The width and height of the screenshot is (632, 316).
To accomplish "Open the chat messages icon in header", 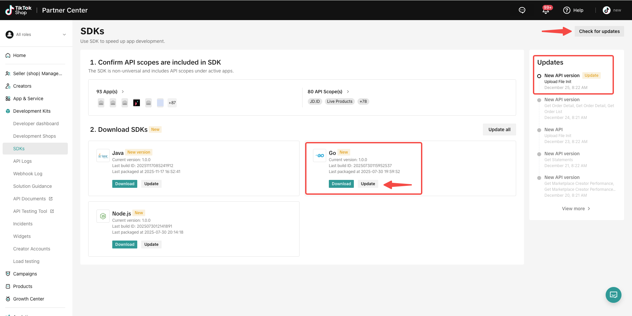I will click(522, 10).
